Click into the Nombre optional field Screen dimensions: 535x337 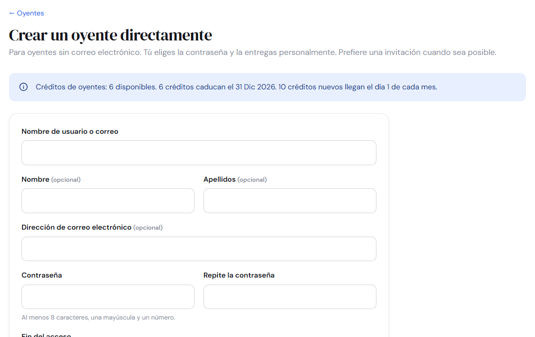(108, 201)
